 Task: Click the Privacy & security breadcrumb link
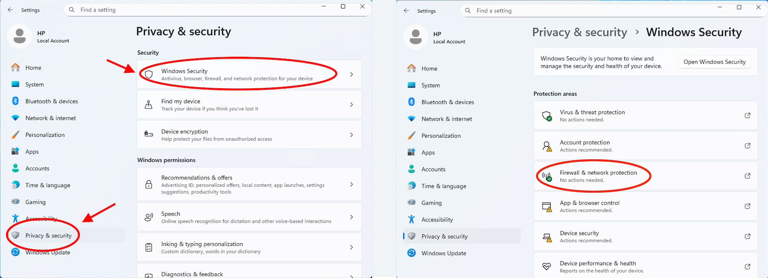[579, 32]
